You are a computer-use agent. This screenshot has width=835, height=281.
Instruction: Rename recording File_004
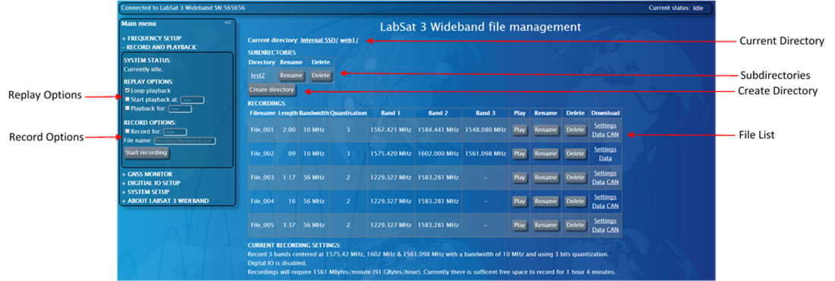(545, 201)
